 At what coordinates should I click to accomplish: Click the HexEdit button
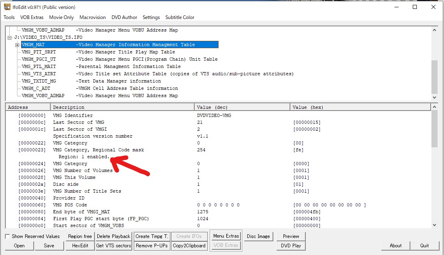80,246
